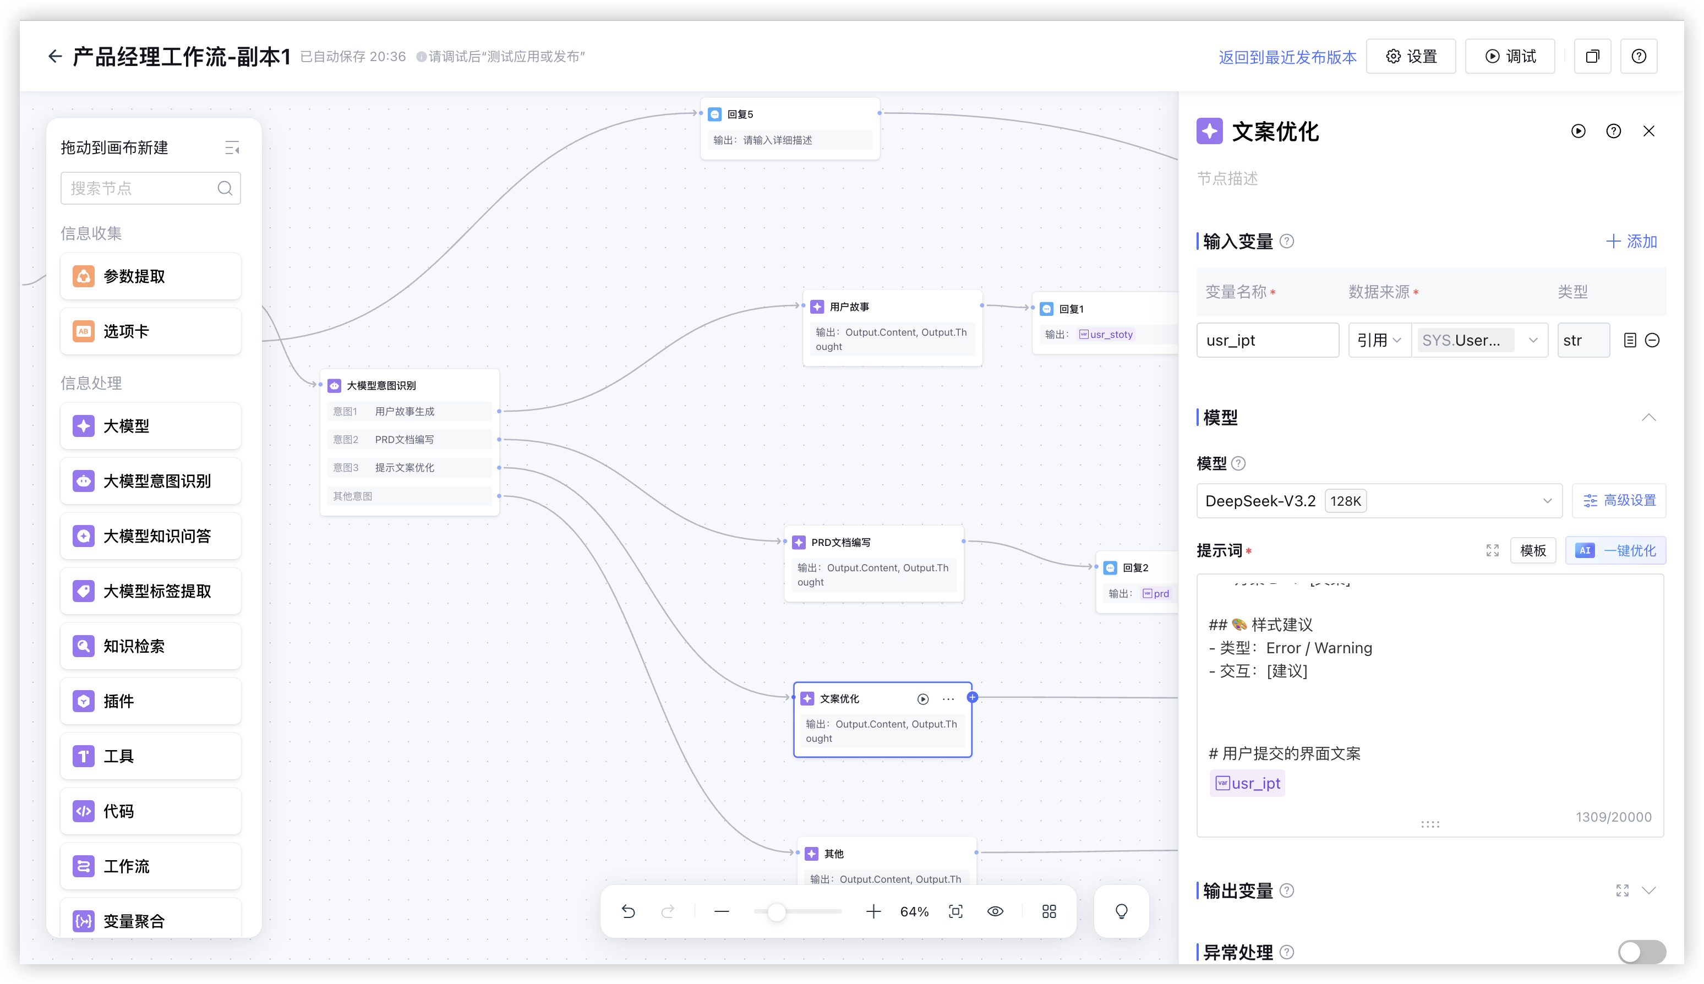Screen dimensions: 1704x984
Task: Click the 返回到最近发布版本 link
Action: pos(1287,57)
